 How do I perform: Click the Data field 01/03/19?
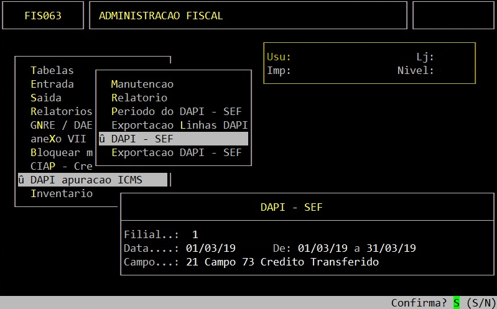click(x=210, y=248)
